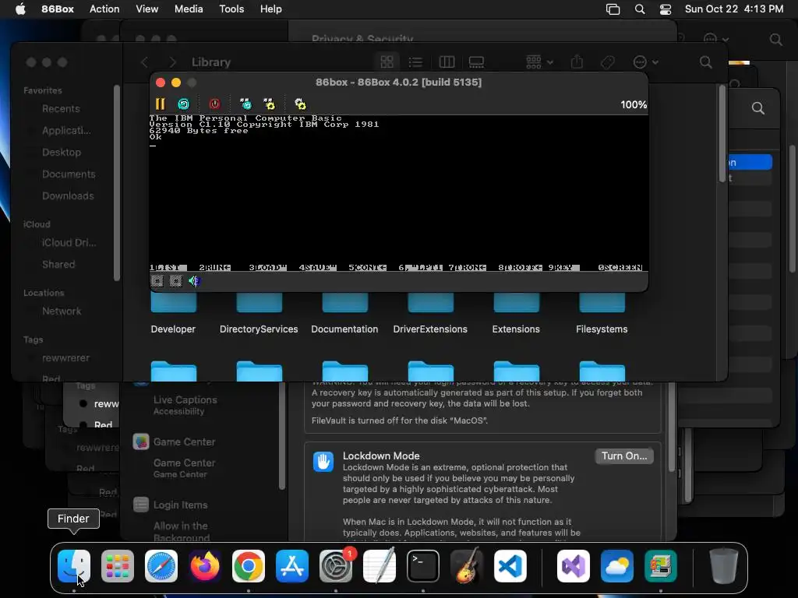Open App Store from the Dock
The height and width of the screenshot is (598, 798).
coord(292,566)
